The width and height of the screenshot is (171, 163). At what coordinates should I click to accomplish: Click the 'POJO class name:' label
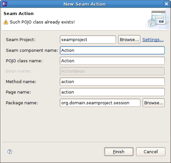(x=24, y=61)
